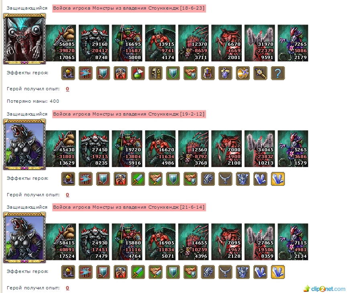Click the unit card showing 56885 troops
347x293 pixels.
click(61, 43)
